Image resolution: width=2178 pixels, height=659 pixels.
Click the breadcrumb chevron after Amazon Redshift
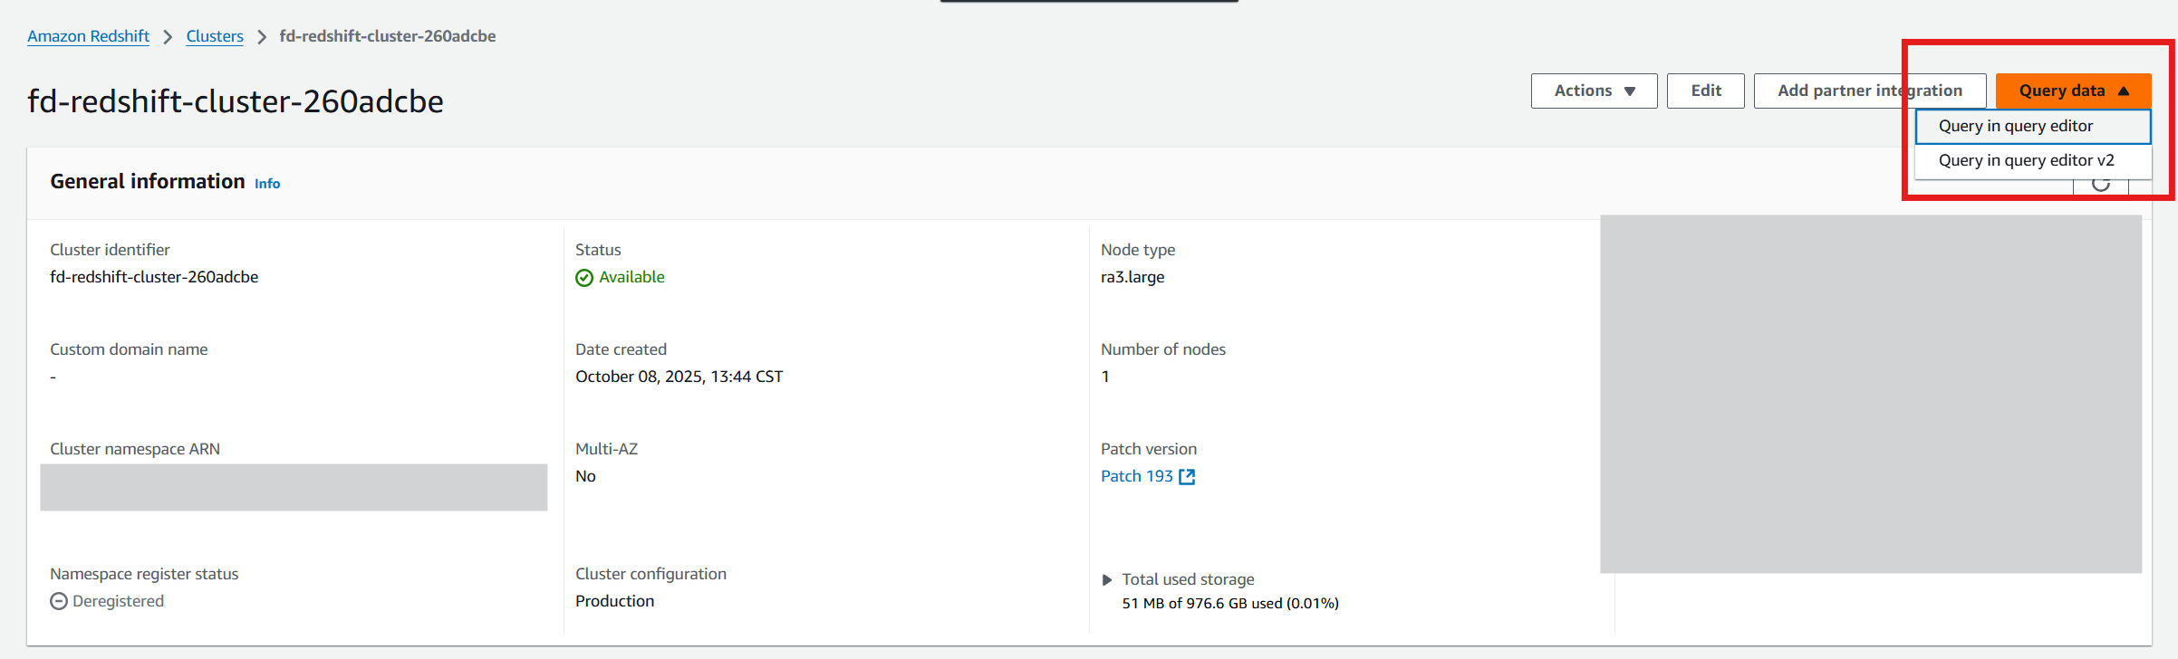pos(168,37)
